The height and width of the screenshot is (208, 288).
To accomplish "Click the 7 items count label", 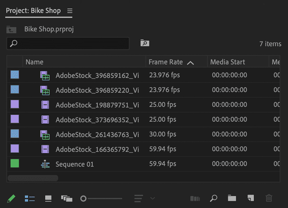I will [x=270, y=44].
